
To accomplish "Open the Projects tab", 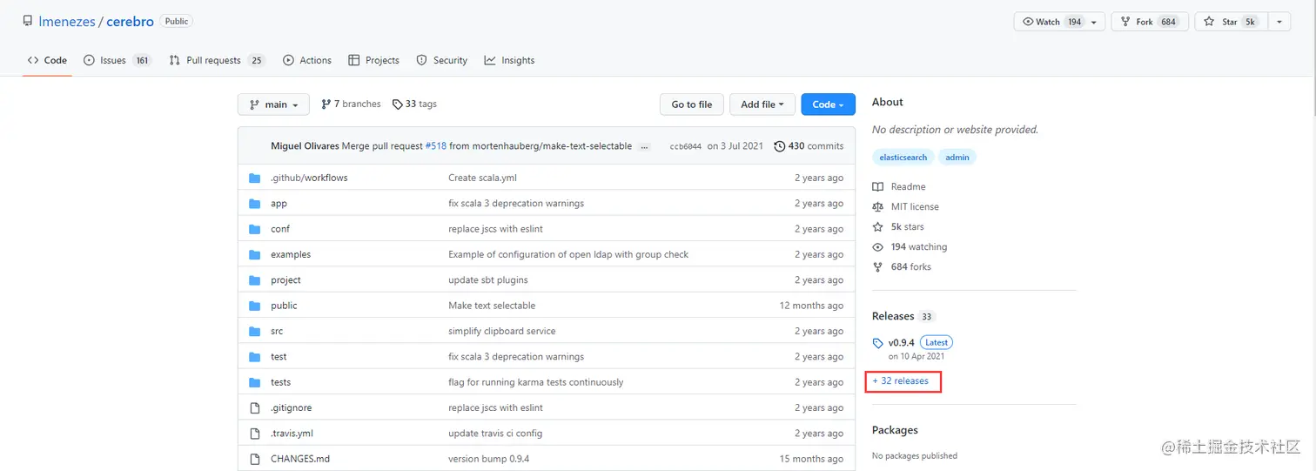I will (373, 60).
